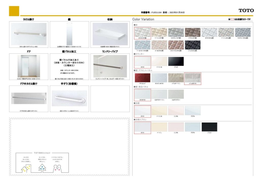
Task: Select the brown floor swatch in the first row
Action: click(x=192, y=32)
